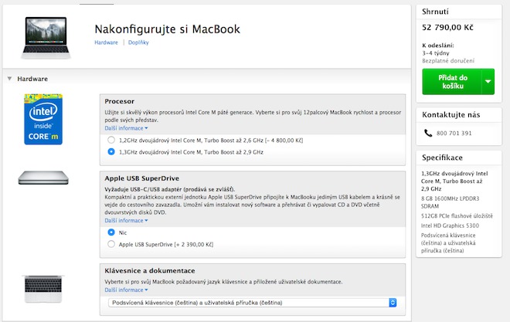Open the keyboard language dropdown
510x322 pixels.
(x=253, y=303)
